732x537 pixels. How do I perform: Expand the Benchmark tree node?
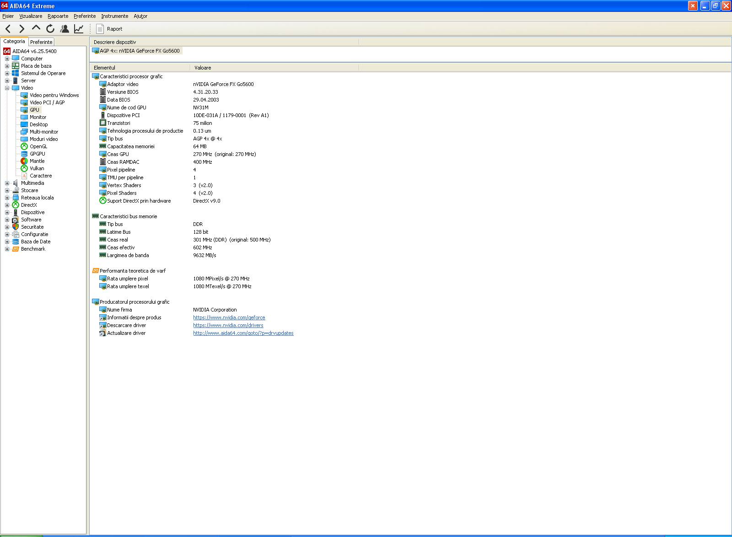(7, 249)
